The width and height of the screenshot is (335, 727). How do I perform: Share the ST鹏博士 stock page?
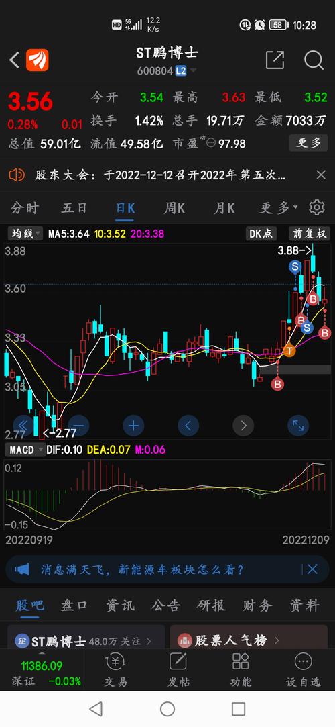point(275,60)
